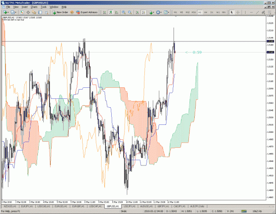Image resolution: width=276 pixels, height=214 pixels.
Task: Toggle the Navigator panel icon
Action: pyautogui.click(x=34, y=12)
